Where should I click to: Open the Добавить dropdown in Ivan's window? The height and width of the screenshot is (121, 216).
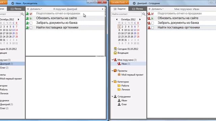[x=34, y=9]
